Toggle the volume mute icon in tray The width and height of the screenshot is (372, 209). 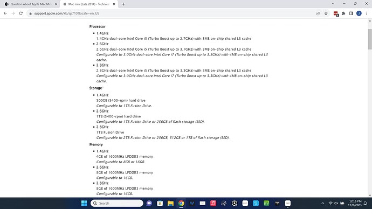point(336,203)
